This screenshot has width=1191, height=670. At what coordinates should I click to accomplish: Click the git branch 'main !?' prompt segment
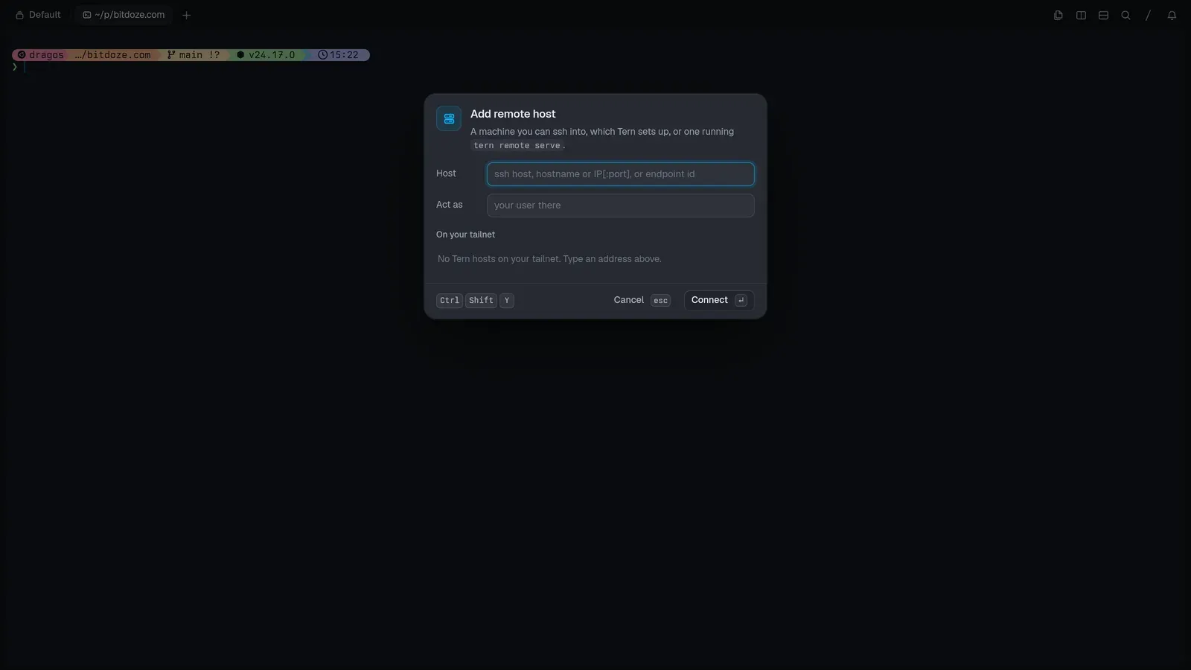pos(193,55)
